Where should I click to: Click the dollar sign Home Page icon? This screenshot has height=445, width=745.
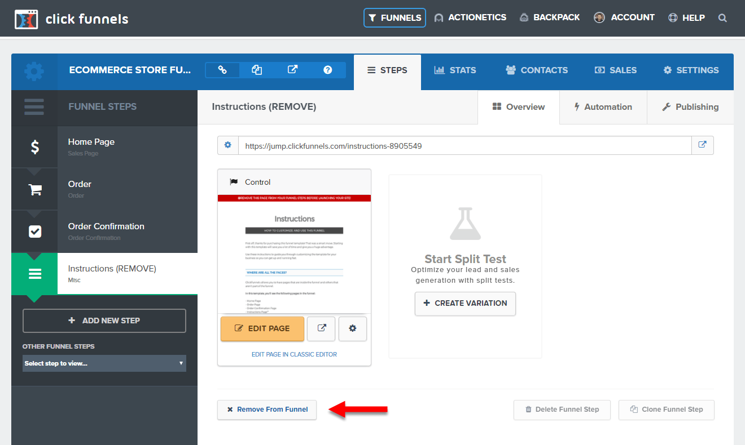(x=34, y=147)
